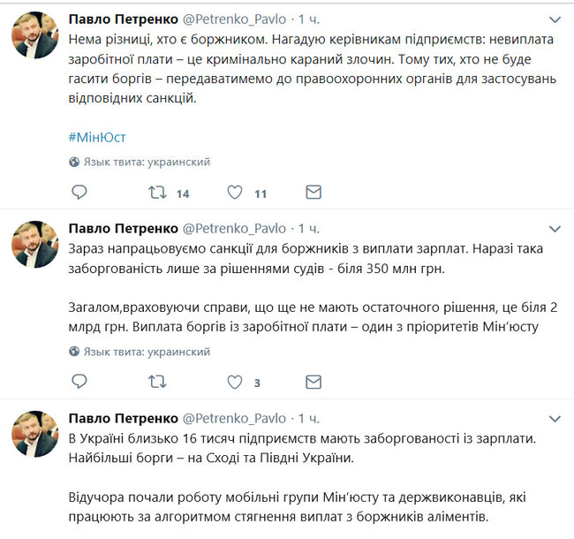Open the third tweet's profile picture
Image resolution: width=574 pixels, height=539 pixels.
pyautogui.click(x=34, y=433)
